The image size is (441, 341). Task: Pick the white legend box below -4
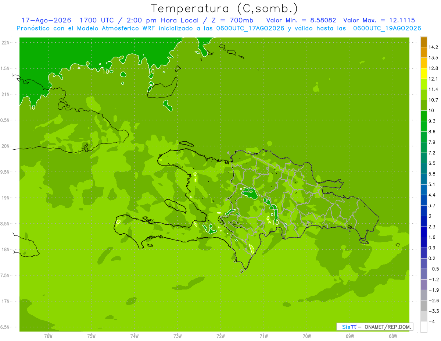[x=424, y=327]
